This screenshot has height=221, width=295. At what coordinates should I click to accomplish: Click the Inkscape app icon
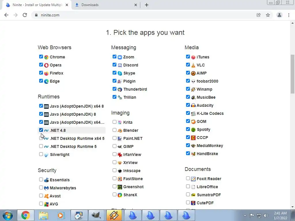click(120, 171)
